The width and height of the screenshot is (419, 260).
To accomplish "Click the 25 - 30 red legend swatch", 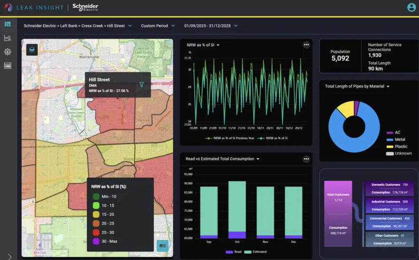I will [96, 233].
